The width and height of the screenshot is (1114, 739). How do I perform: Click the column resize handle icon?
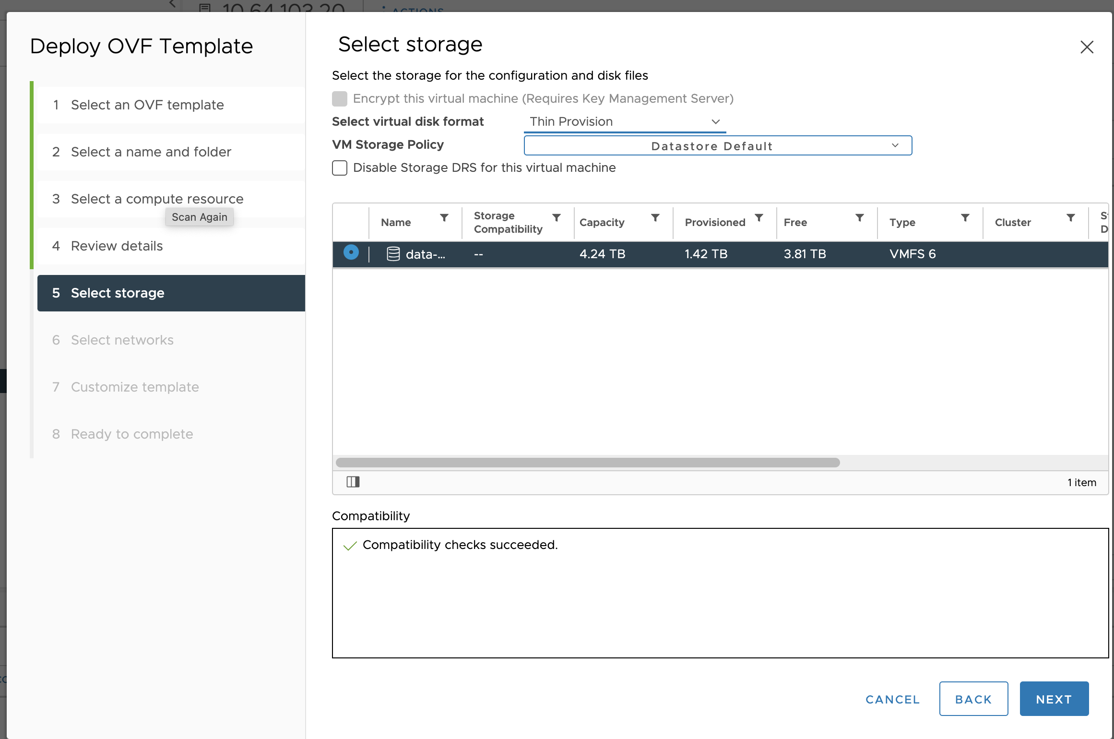point(352,481)
